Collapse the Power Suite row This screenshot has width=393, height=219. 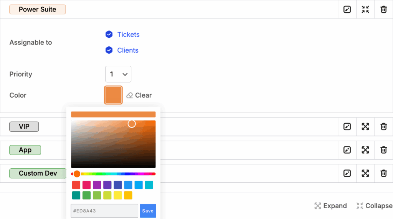coord(365,10)
